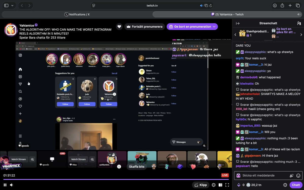Go forward in Safari history
Image resolution: width=304 pixels, height=190 pixels.
click(x=29, y=5)
